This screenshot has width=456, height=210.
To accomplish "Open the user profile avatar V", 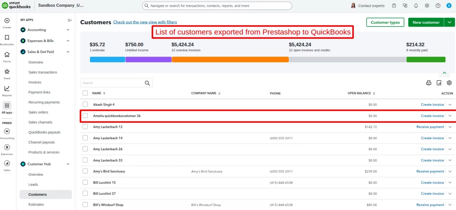I will click(449, 6).
